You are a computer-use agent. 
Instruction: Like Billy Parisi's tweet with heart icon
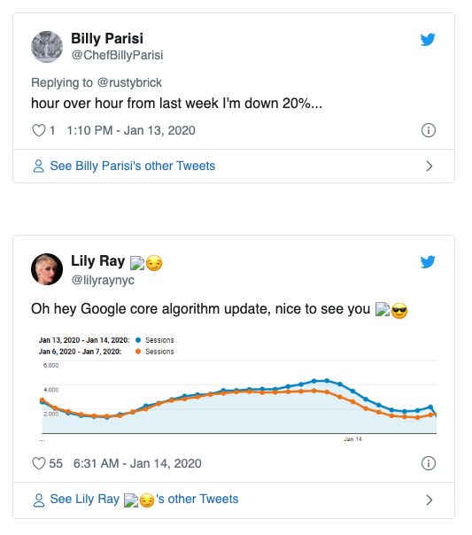click(39, 130)
